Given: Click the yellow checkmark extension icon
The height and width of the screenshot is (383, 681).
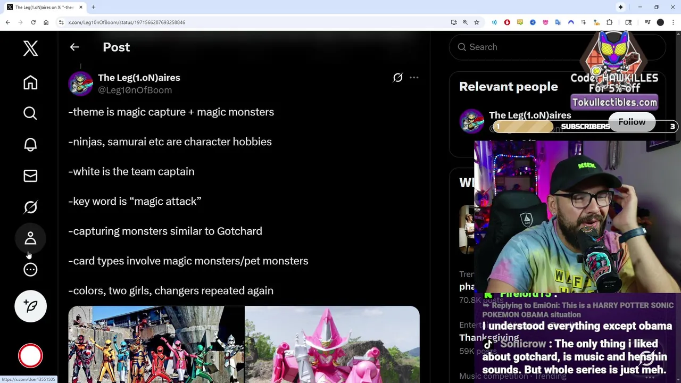Looking at the screenshot, I should tap(520, 22).
